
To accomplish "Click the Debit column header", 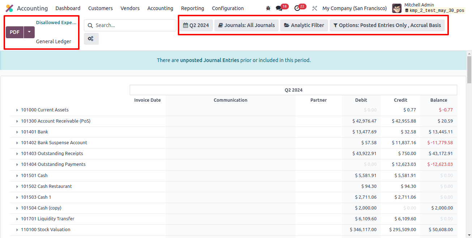I will tap(361, 100).
